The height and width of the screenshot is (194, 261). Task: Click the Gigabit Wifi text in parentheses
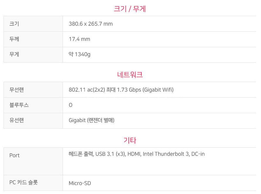pos(159,90)
